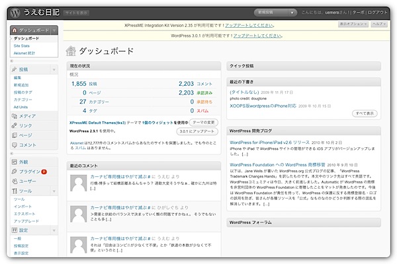Click the クイック投稿 panel header

pos(304,66)
